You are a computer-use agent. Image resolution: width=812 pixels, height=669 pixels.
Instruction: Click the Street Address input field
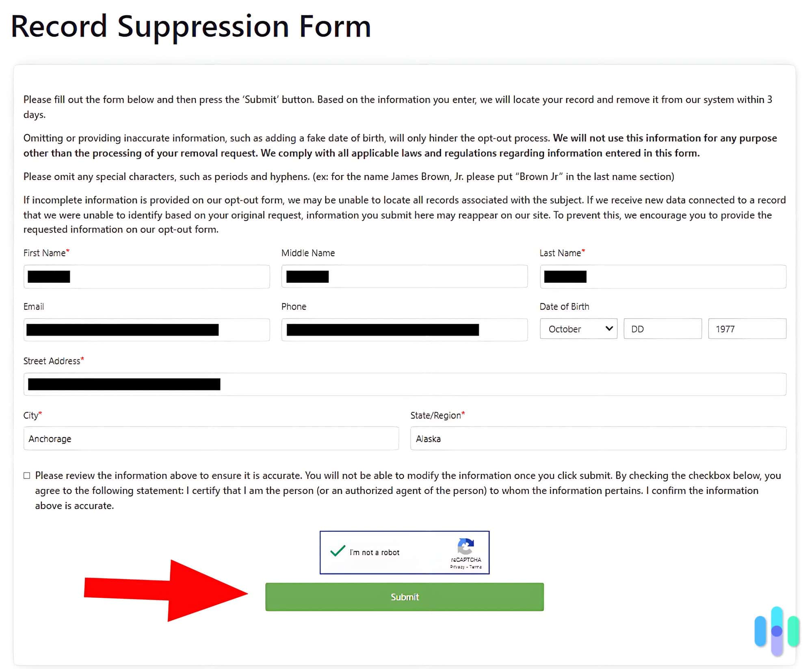(x=405, y=383)
